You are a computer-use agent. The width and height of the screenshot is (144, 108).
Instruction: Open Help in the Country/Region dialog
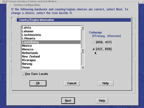coord(106,83)
